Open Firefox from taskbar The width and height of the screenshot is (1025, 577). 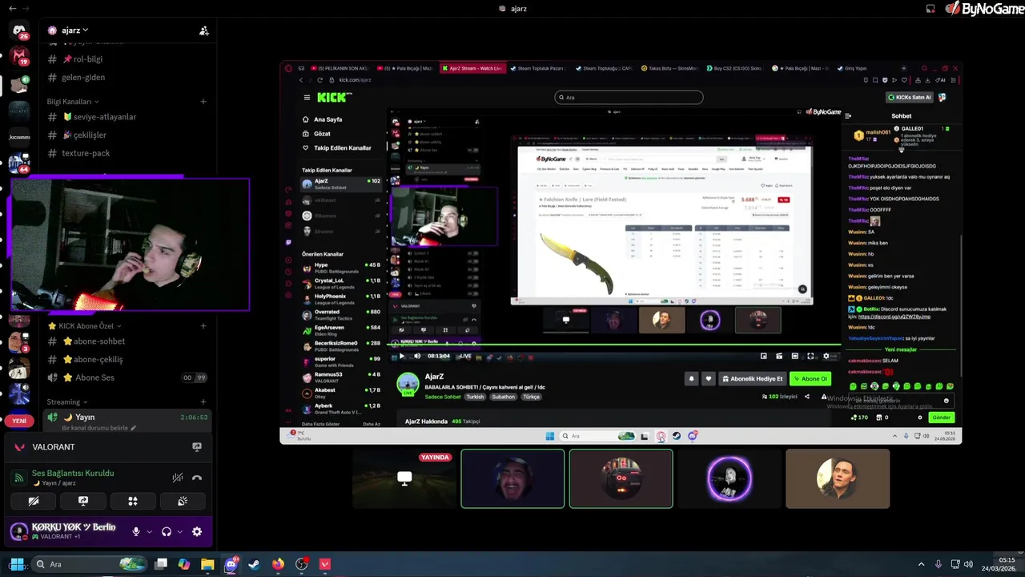(278, 564)
